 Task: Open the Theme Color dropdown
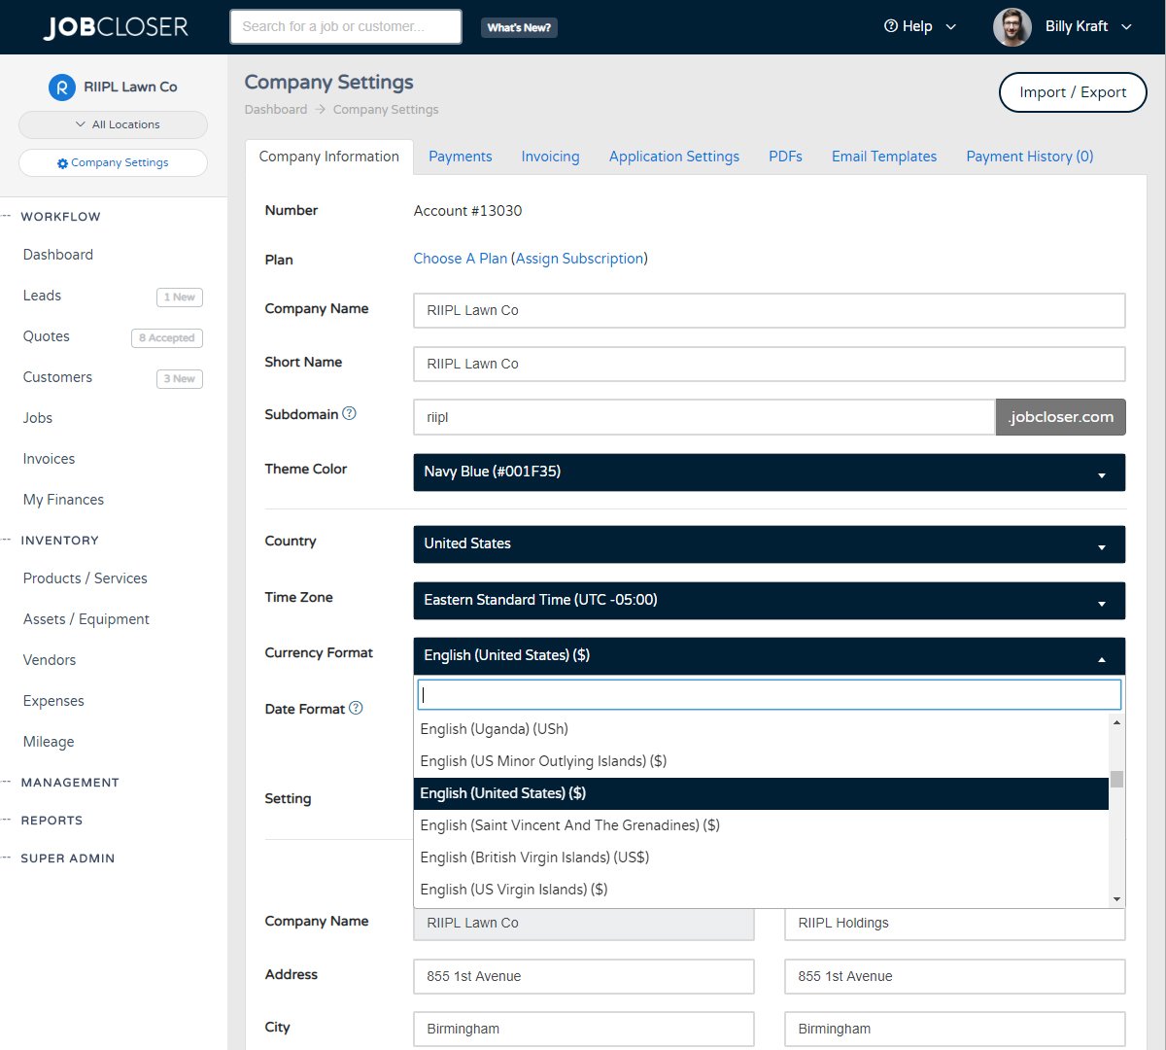[x=769, y=472]
